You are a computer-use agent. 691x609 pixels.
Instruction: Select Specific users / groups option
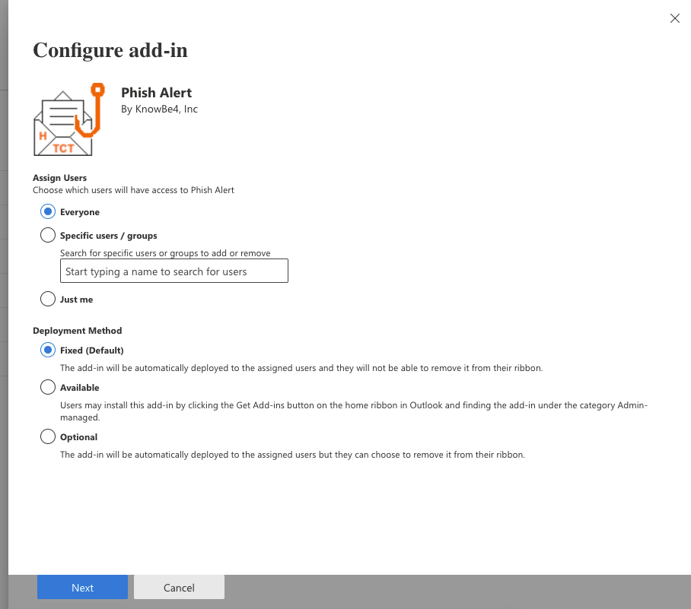pyautogui.click(x=47, y=235)
